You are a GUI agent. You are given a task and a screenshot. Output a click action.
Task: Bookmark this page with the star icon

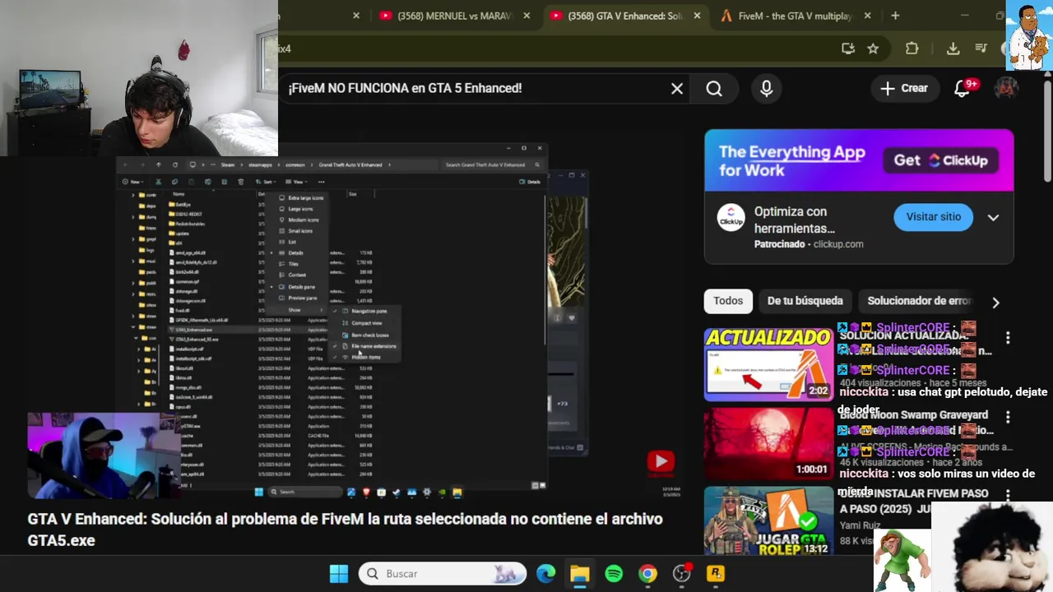(x=873, y=49)
